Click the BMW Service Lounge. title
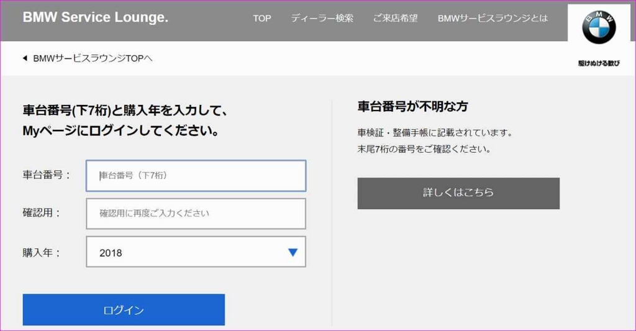Screen dimensions: 636x331 click(x=95, y=17)
